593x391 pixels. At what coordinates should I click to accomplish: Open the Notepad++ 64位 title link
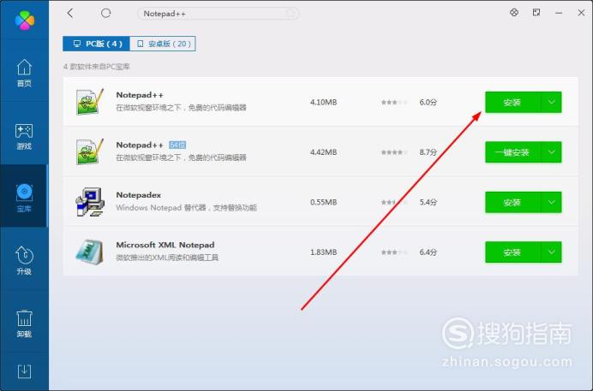(140, 145)
